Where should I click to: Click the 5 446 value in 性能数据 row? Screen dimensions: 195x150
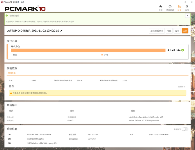[x=34, y=81]
